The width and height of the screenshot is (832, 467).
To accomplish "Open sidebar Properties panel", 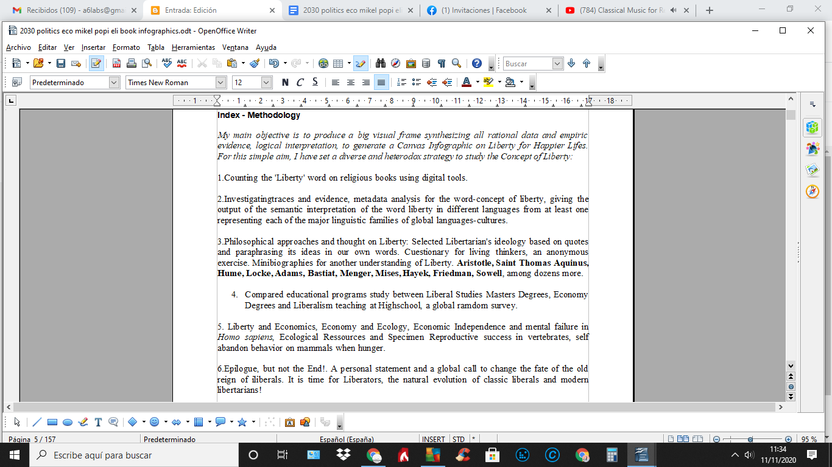I will (x=813, y=127).
